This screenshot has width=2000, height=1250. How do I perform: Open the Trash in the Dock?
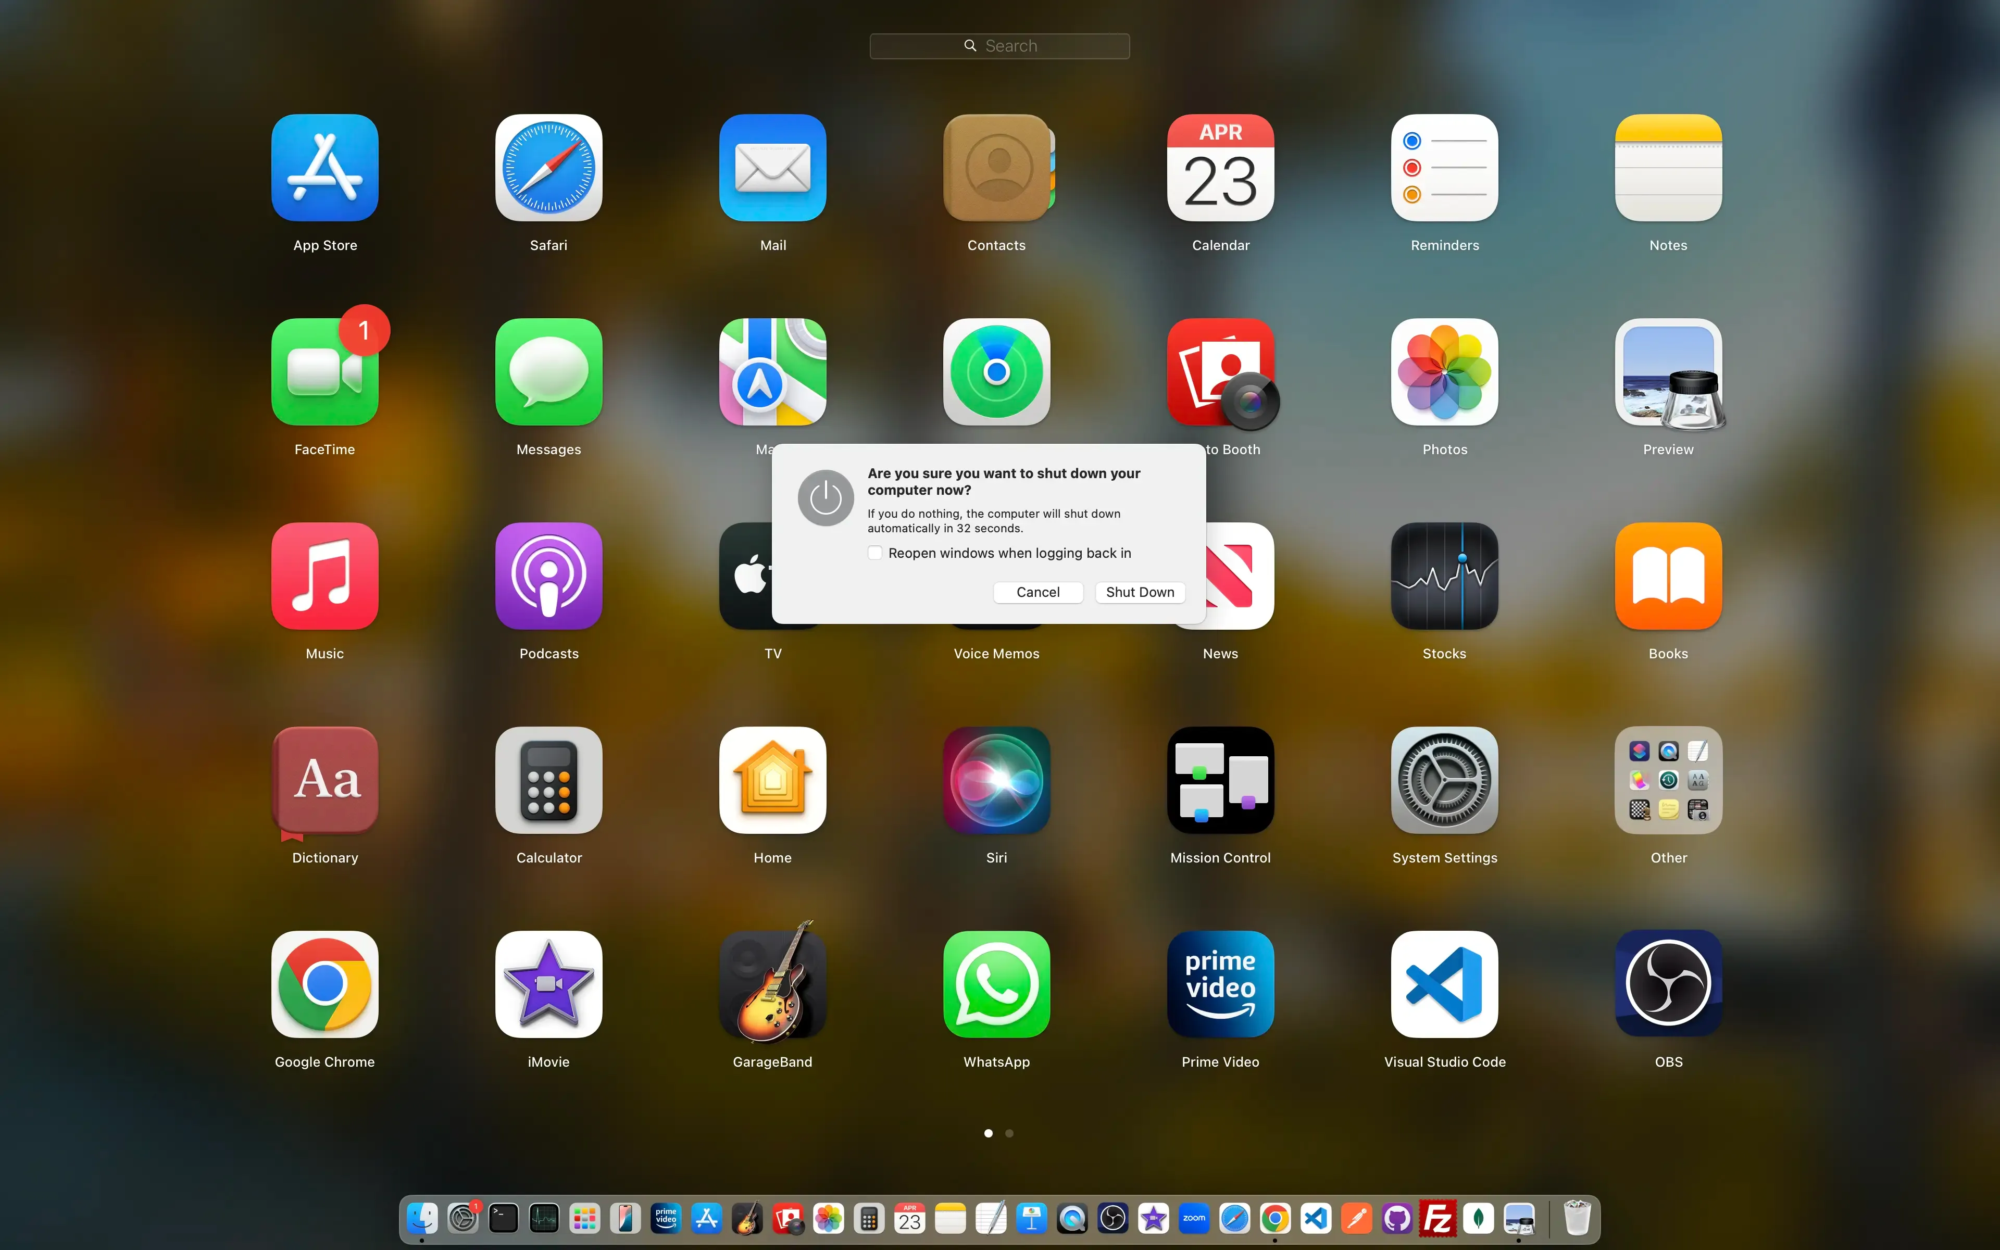(1577, 1219)
